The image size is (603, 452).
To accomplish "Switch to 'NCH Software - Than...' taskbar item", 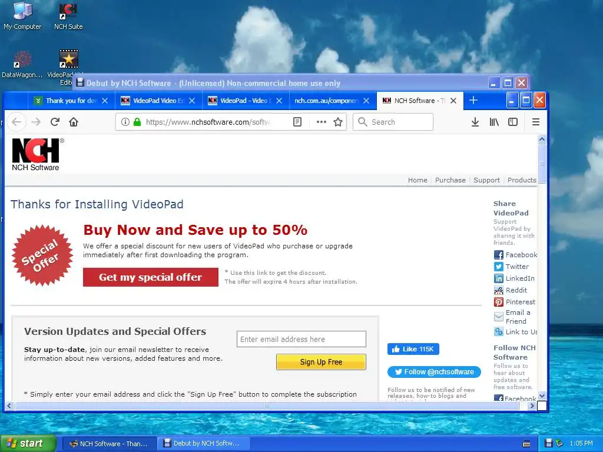I will coord(109,444).
